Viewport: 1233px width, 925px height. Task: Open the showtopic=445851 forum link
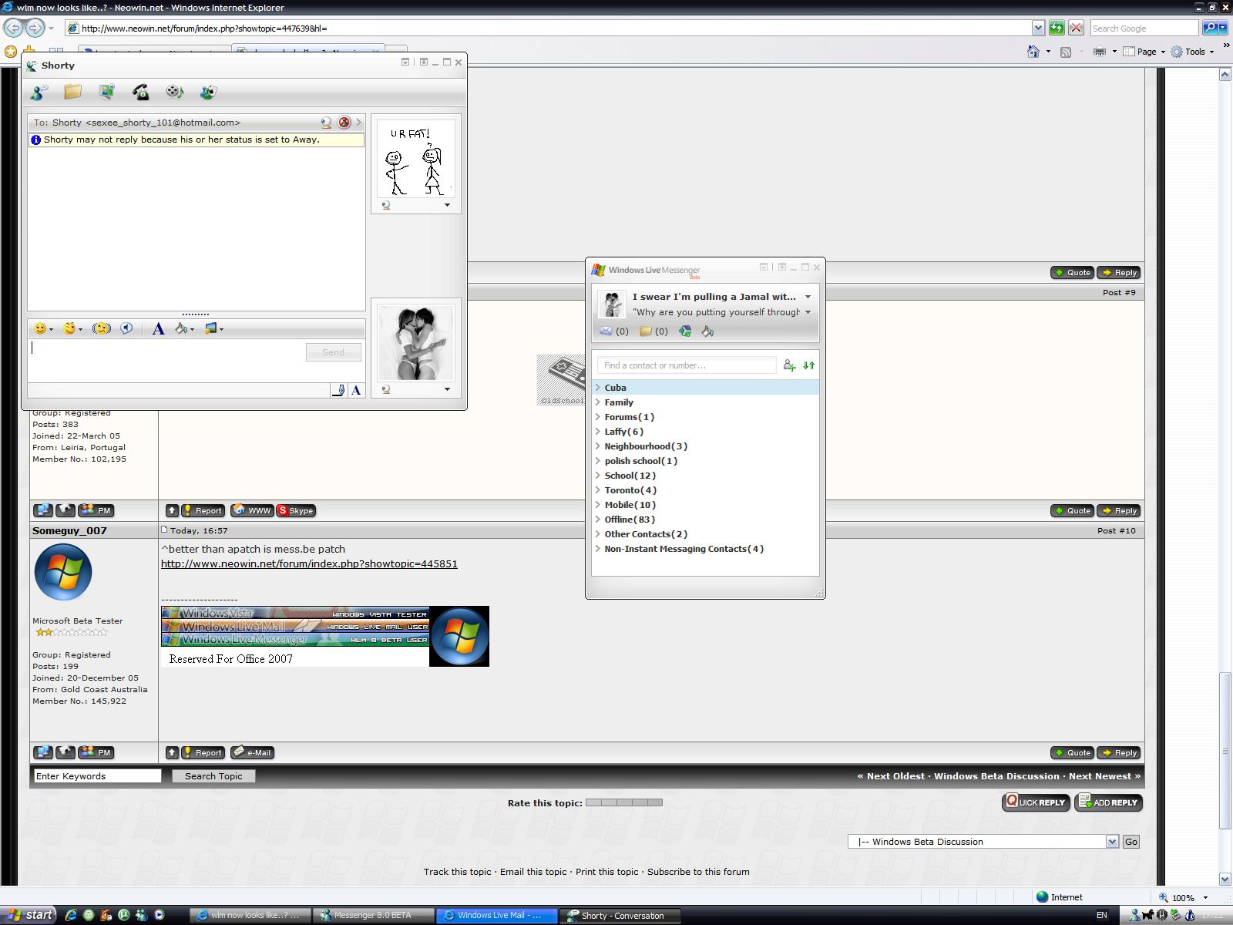pyautogui.click(x=308, y=563)
